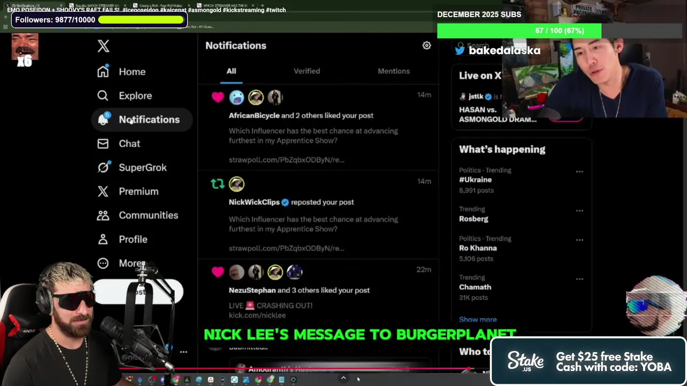
Task: Open the Ro Khanna trending topic
Action: (x=478, y=248)
